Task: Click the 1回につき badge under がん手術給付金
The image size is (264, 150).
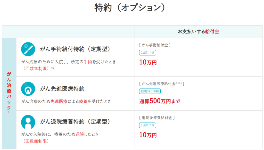Action: (x=147, y=53)
